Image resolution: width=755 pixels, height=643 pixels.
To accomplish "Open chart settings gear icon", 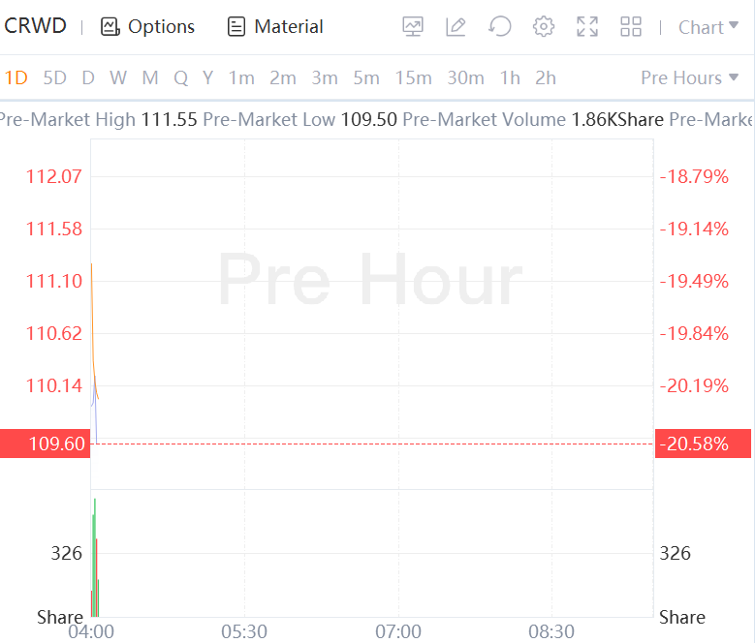I will pos(543,27).
